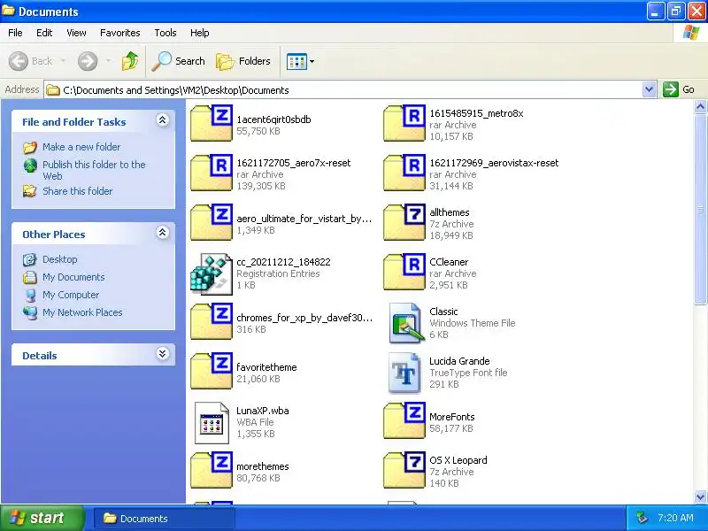
Task: Click the Make a new folder link
Action: (x=81, y=147)
